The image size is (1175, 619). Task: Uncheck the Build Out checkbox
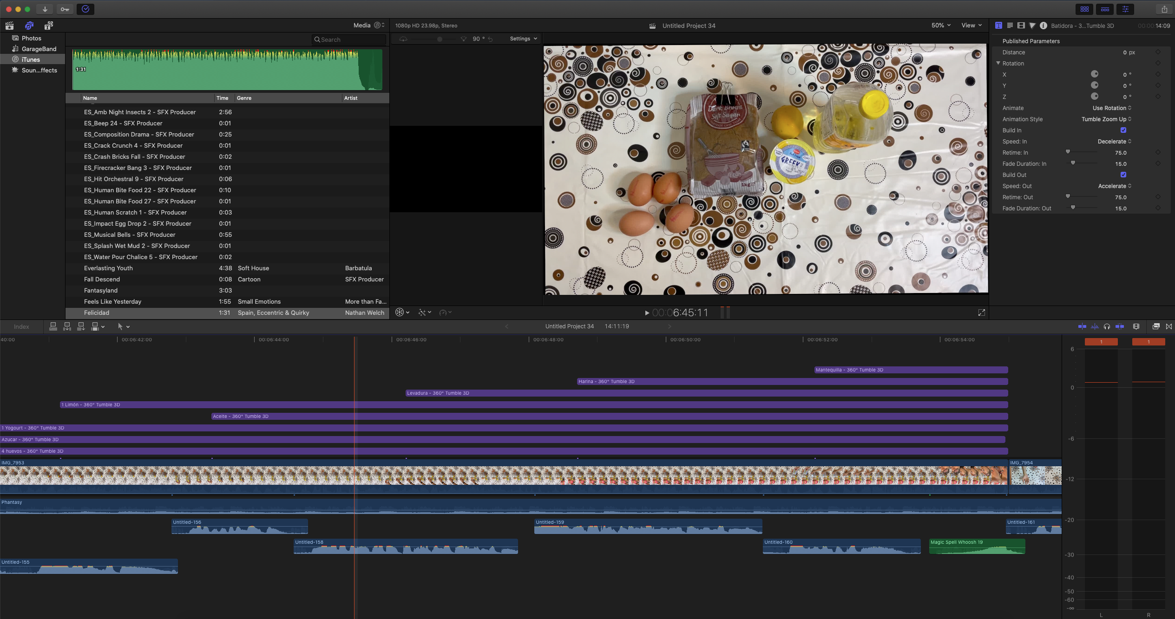(x=1123, y=175)
